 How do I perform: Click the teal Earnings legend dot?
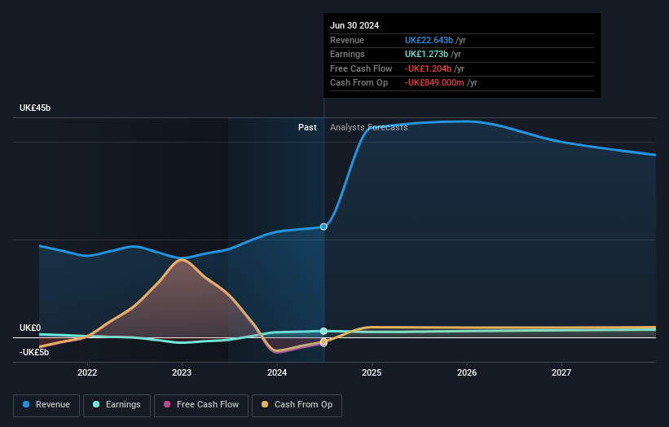(96, 404)
